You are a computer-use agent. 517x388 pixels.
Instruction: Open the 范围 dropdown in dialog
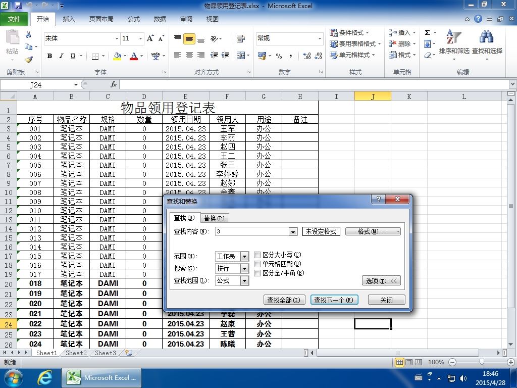tap(244, 256)
